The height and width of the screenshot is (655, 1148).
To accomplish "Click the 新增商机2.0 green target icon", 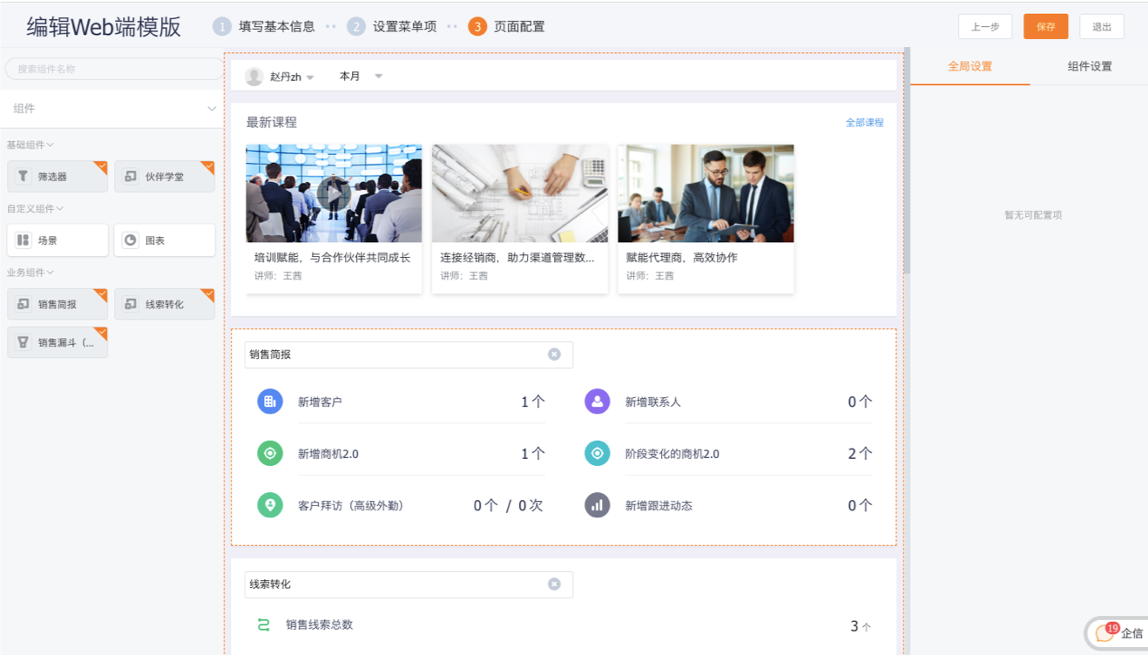I will 270,454.
